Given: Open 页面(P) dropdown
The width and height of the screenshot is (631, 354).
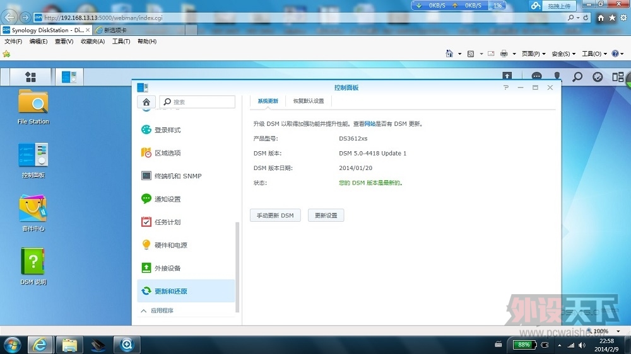Looking at the screenshot, I should (534, 54).
